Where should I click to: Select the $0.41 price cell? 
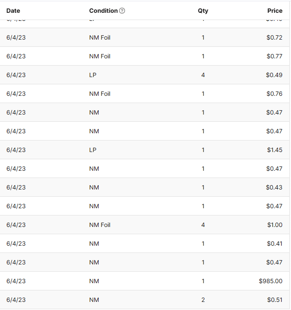274,244
